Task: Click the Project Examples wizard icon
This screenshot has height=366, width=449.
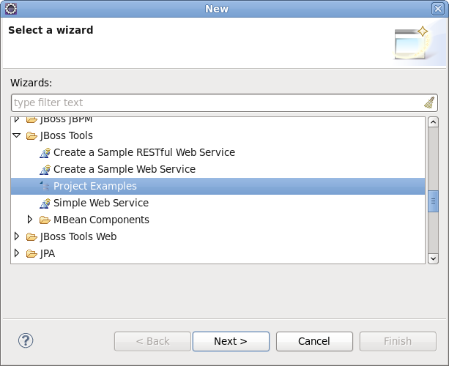Action: [x=45, y=186]
